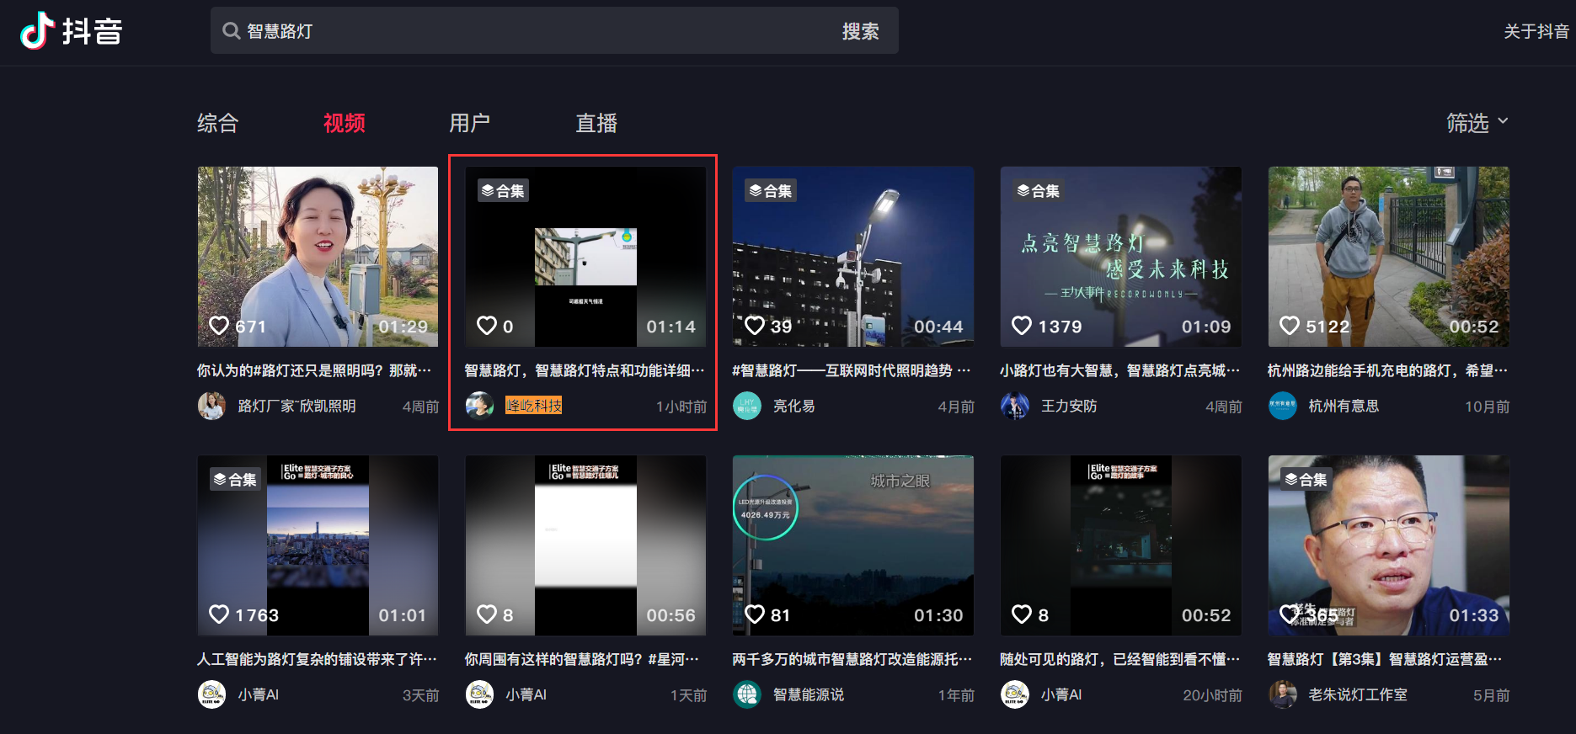This screenshot has width=1576, height=734.
Task: Play the city skyline video 01:01
Action: (318, 545)
